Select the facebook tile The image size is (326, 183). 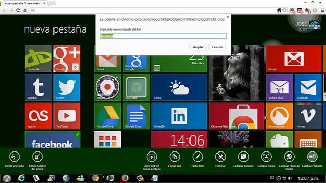click(x=52, y=139)
